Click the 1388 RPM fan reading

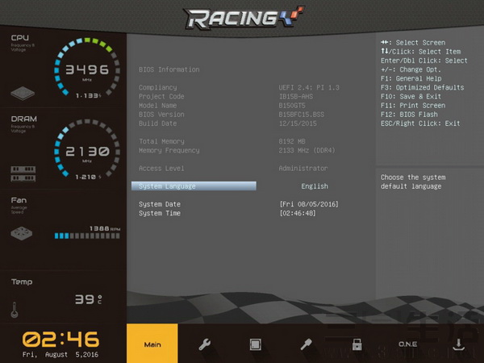click(105, 228)
